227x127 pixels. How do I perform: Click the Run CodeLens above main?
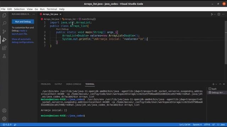(58, 29)
